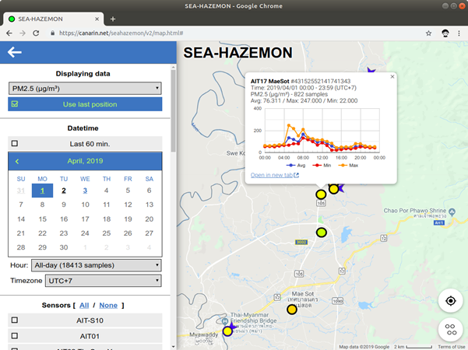Image resolution: width=468 pixels, height=350 pixels.
Task: Select the SEA-HAZEMON tab
Action: [x=54, y=19]
